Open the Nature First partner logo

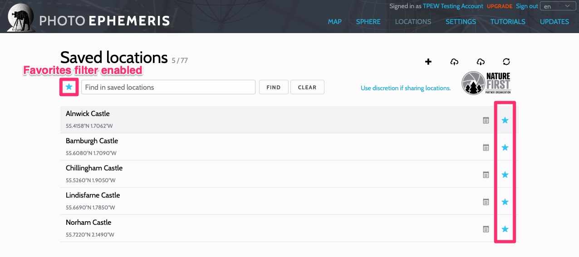coord(486,83)
